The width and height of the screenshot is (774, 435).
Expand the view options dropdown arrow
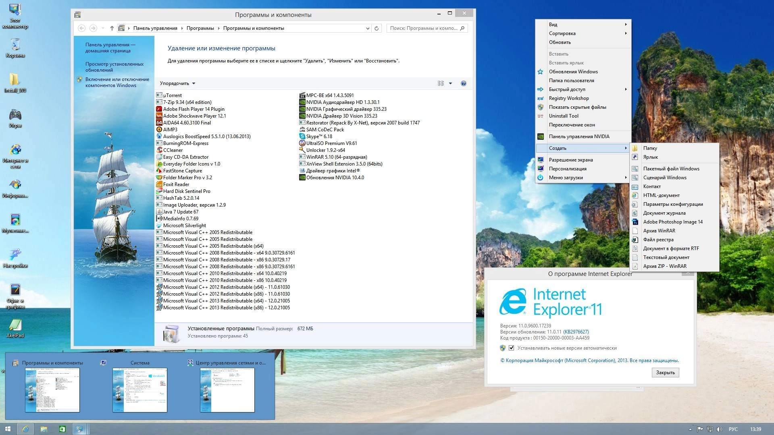click(450, 83)
